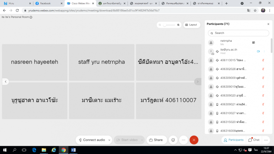The image size is (274, 154).
Task: Bookmark this page with the star icon
Action: [255, 10]
